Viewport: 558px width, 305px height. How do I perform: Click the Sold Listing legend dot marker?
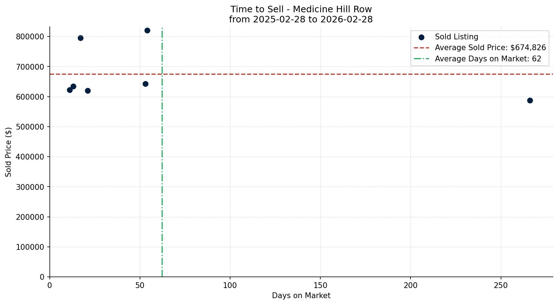(x=421, y=37)
